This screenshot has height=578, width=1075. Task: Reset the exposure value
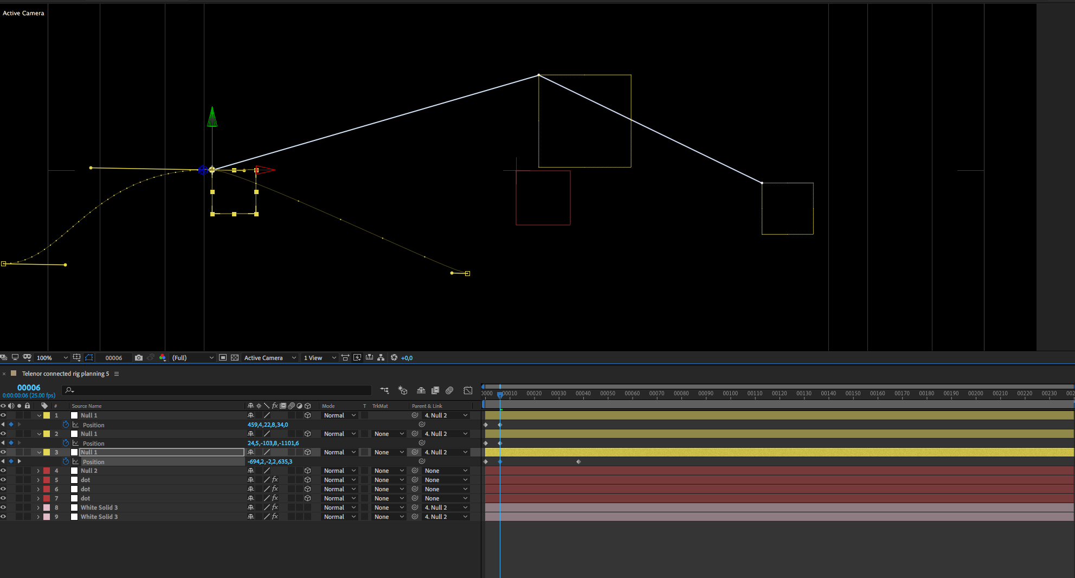[394, 358]
